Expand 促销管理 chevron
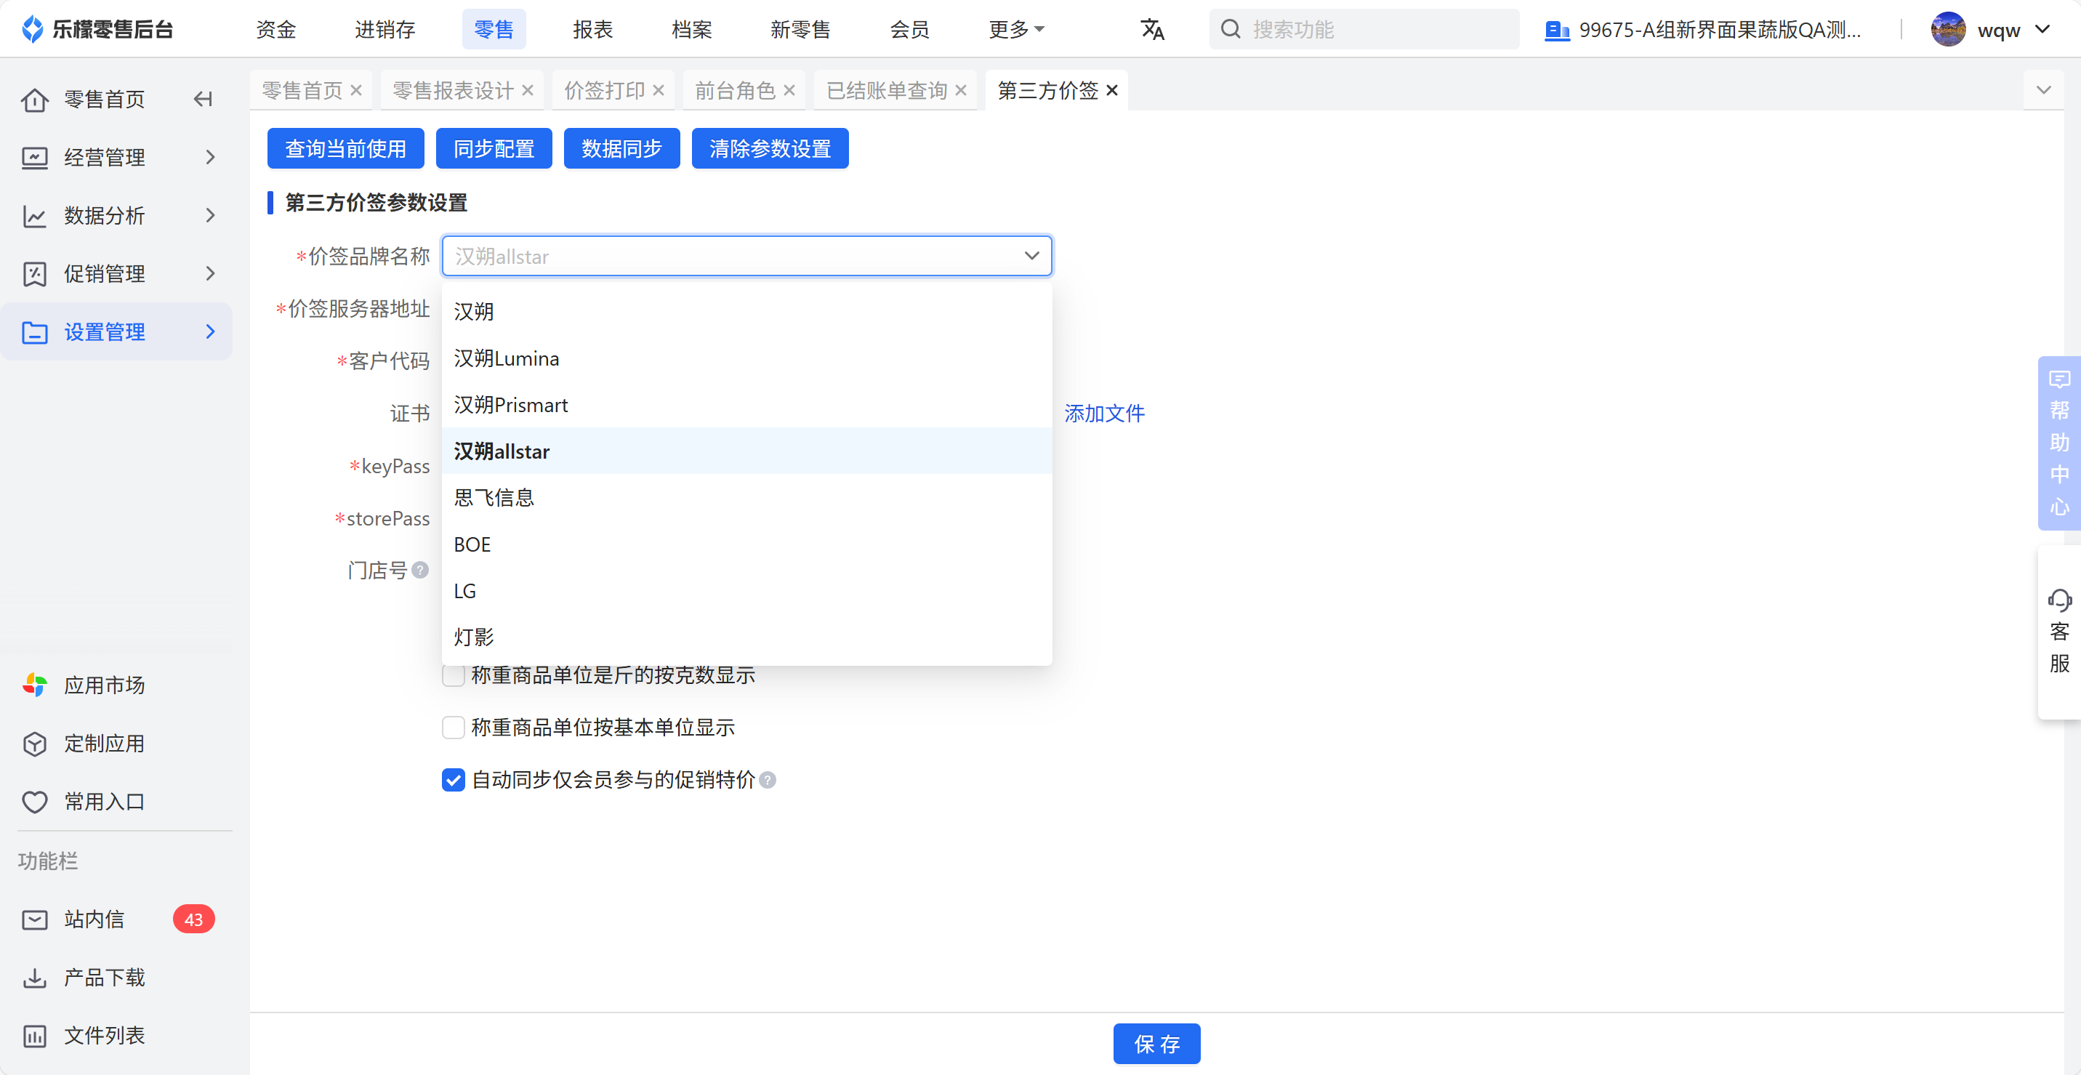 [210, 274]
